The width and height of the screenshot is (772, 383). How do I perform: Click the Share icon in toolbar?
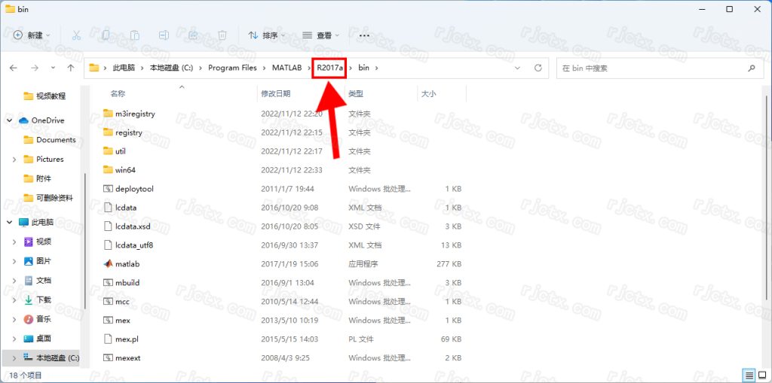(193, 35)
